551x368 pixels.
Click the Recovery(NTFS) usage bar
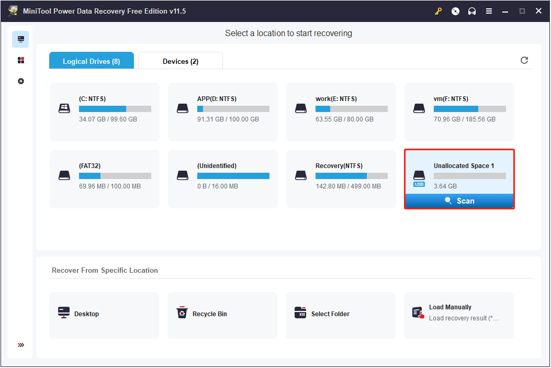click(x=352, y=176)
